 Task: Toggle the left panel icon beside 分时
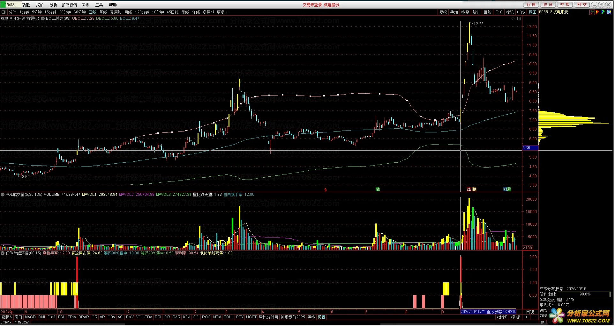4,12
